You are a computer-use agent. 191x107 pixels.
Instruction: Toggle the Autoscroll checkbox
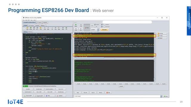tap(95, 25)
